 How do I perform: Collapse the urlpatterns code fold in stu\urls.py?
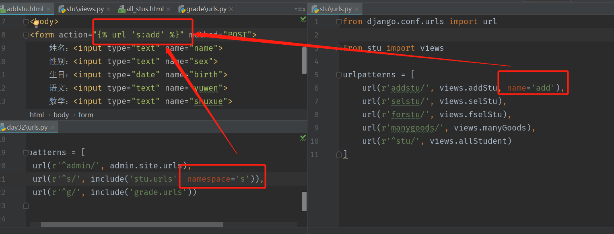pyautogui.click(x=339, y=75)
